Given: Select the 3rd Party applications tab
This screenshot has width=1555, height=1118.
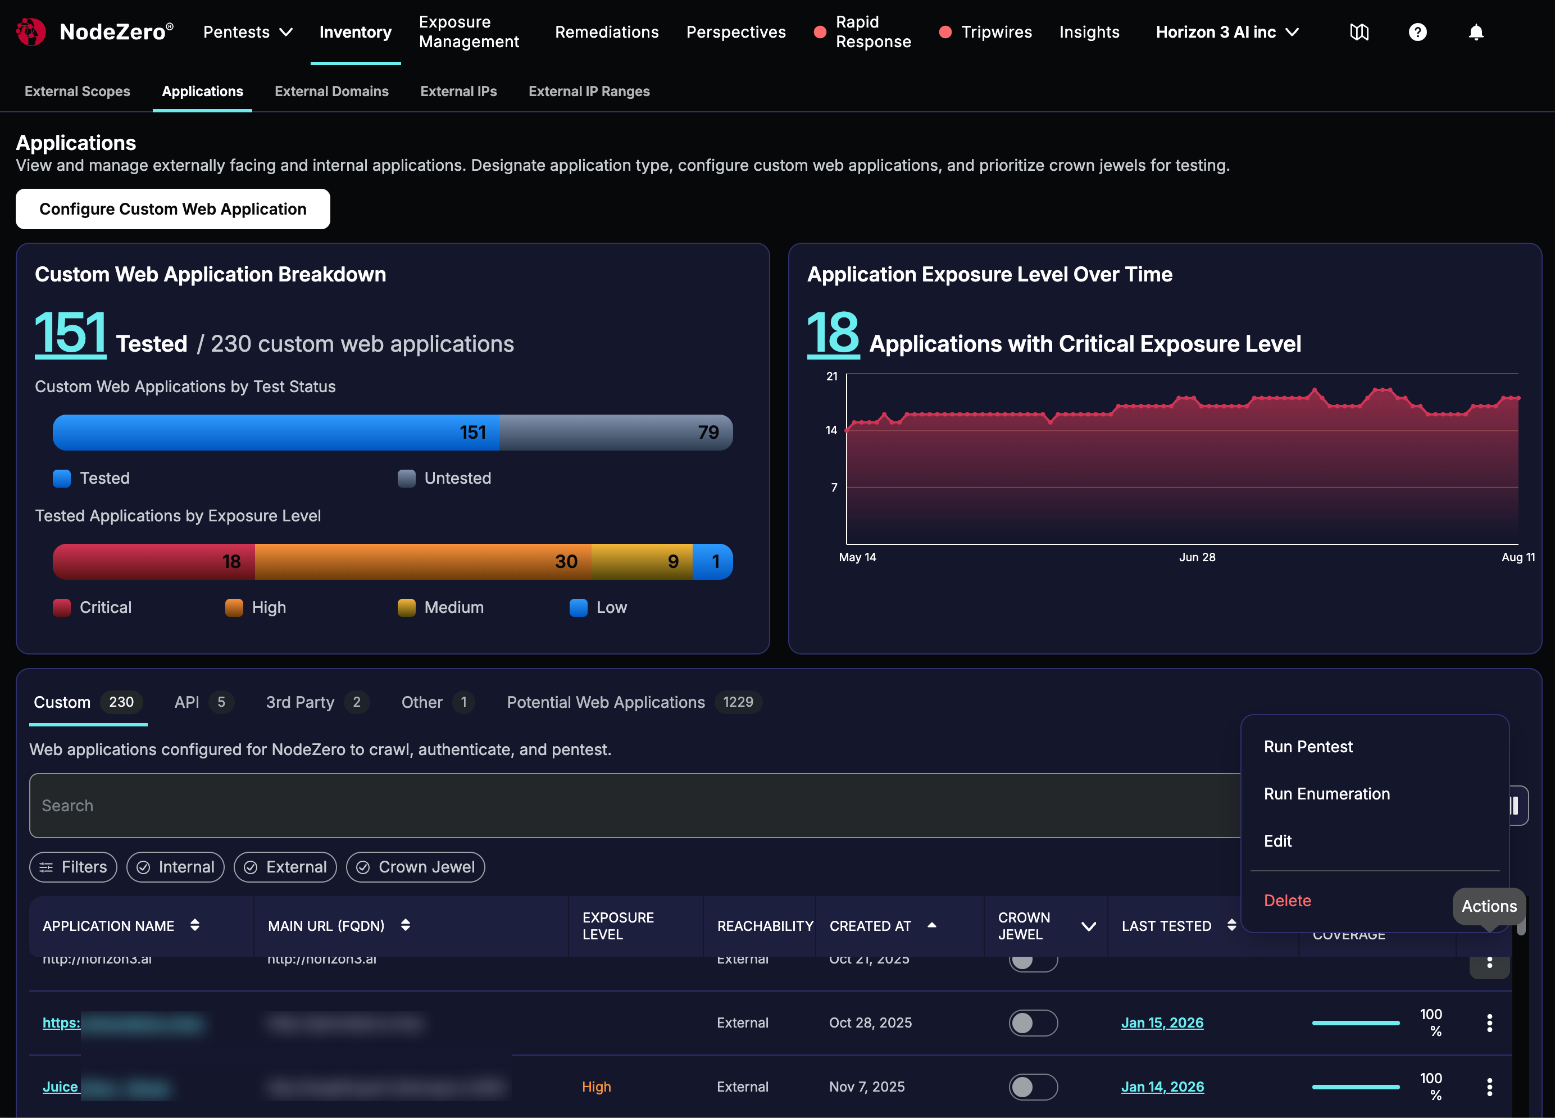Looking at the screenshot, I should pyautogui.click(x=317, y=702).
